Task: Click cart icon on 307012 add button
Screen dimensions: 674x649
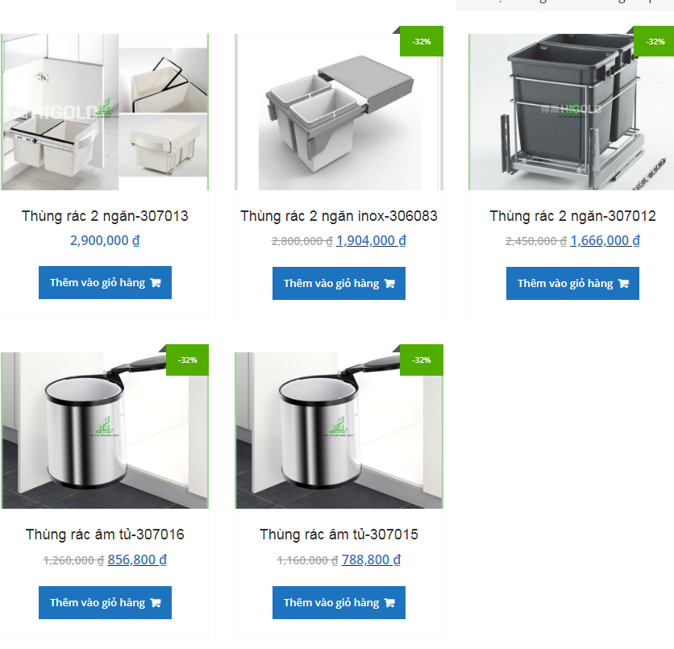Action: [x=623, y=284]
